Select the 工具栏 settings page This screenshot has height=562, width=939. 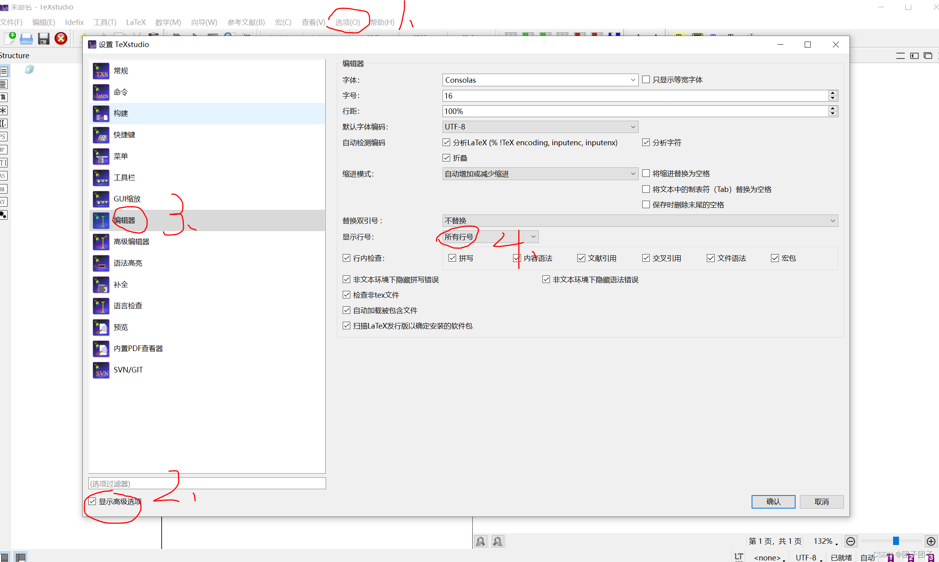207,178
